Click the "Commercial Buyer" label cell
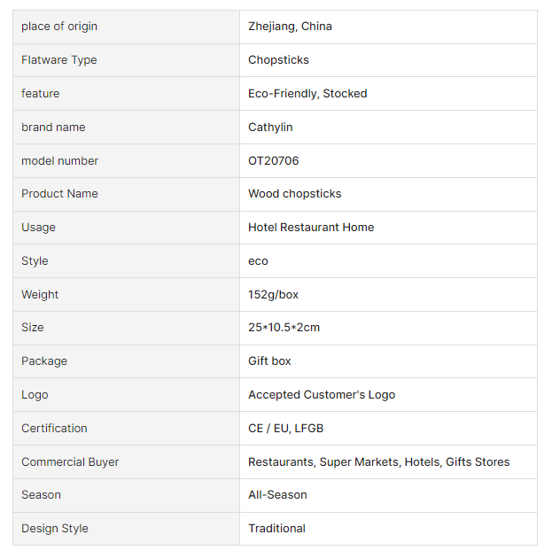 (70, 462)
